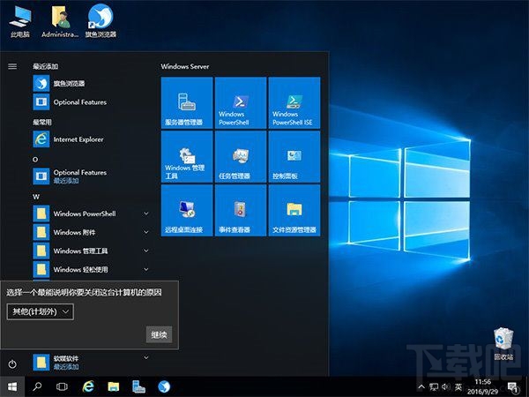Launch the 任务管理器 tile
Viewport: 529px width, 397px height.
point(241,157)
